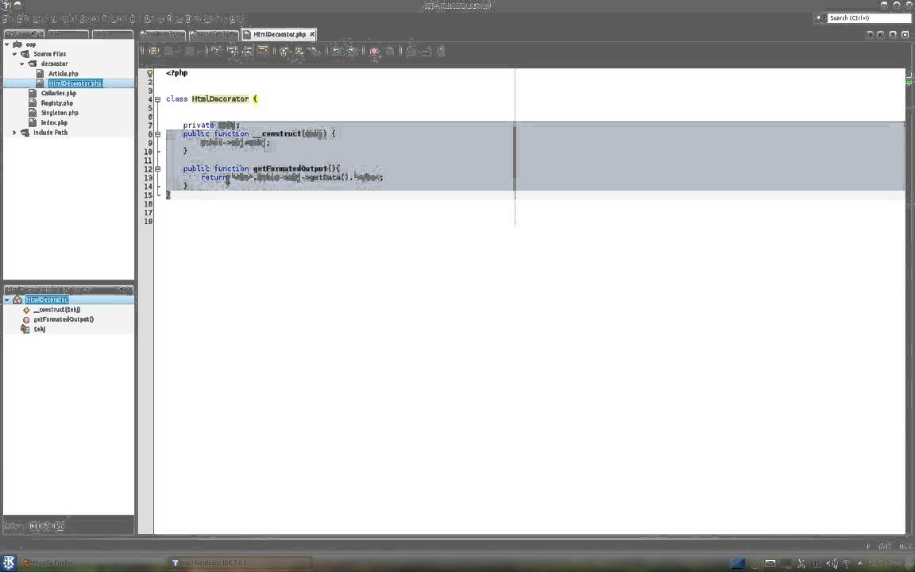Viewport: 915px width, 572px height.
Task: Collapse the decorator folder node
Action: 22,64
